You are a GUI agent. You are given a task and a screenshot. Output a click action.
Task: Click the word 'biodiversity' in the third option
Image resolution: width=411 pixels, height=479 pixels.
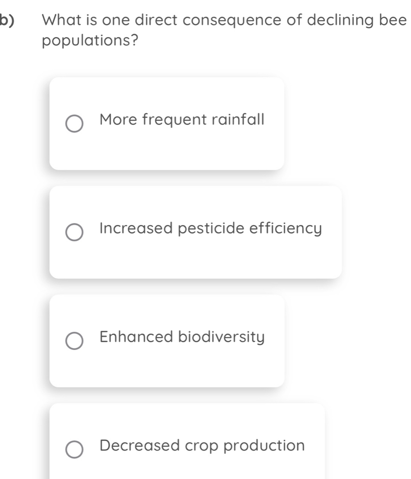pyautogui.click(x=222, y=337)
